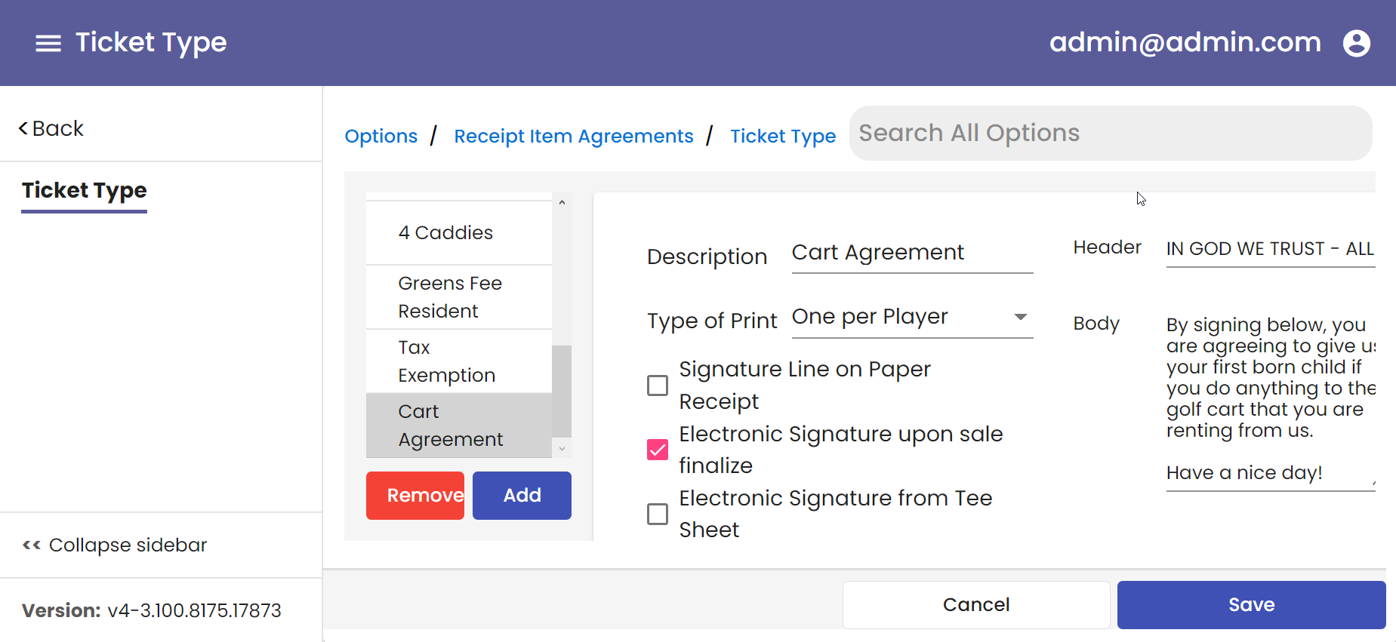This screenshot has width=1396, height=642.
Task: Go to Receipt Item Agreements breadcrumb
Action: pyautogui.click(x=573, y=136)
